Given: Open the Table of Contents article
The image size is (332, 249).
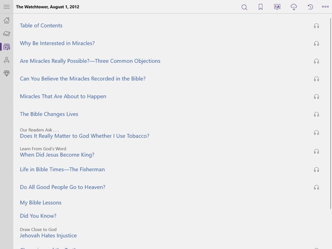Looking at the screenshot, I should tap(41, 26).
